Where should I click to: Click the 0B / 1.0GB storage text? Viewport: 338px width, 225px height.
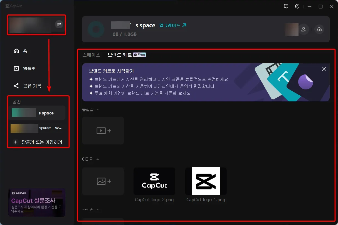click(125, 34)
